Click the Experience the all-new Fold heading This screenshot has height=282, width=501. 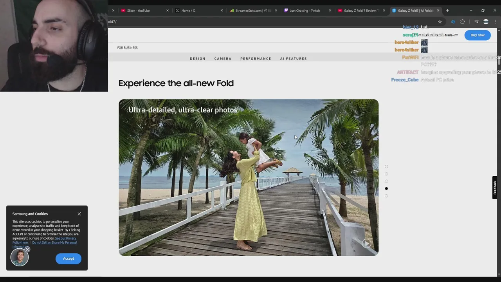tap(176, 83)
